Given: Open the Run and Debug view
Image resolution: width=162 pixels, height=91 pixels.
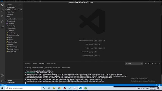Looking at the screenshot, I should [2, 21].
